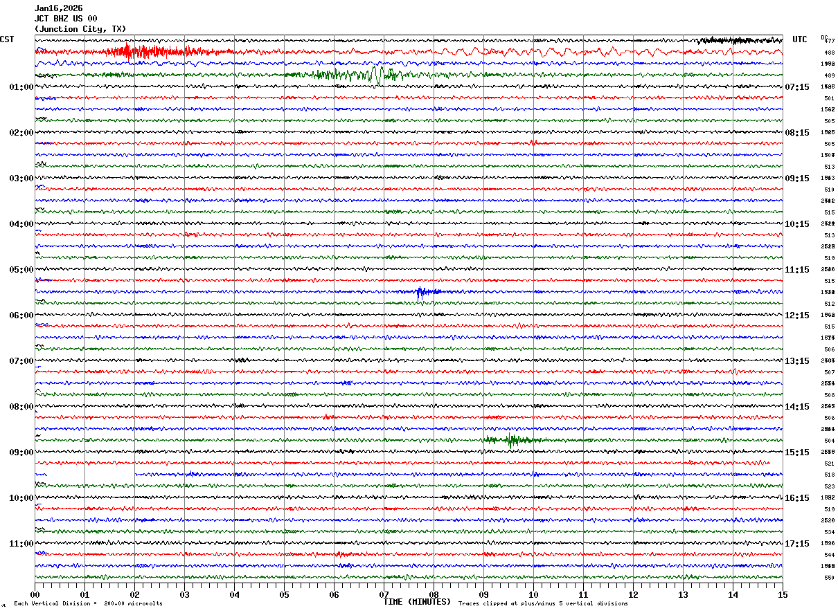Select the Jan16,2026 date label
Screen dimensions: 838x613
pos(58,8)
